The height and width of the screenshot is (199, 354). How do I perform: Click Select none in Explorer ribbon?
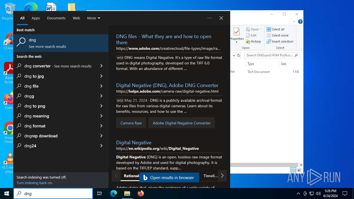(277, 35)
